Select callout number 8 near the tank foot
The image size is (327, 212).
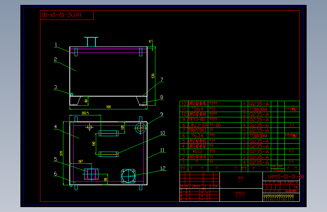[162, 97]
